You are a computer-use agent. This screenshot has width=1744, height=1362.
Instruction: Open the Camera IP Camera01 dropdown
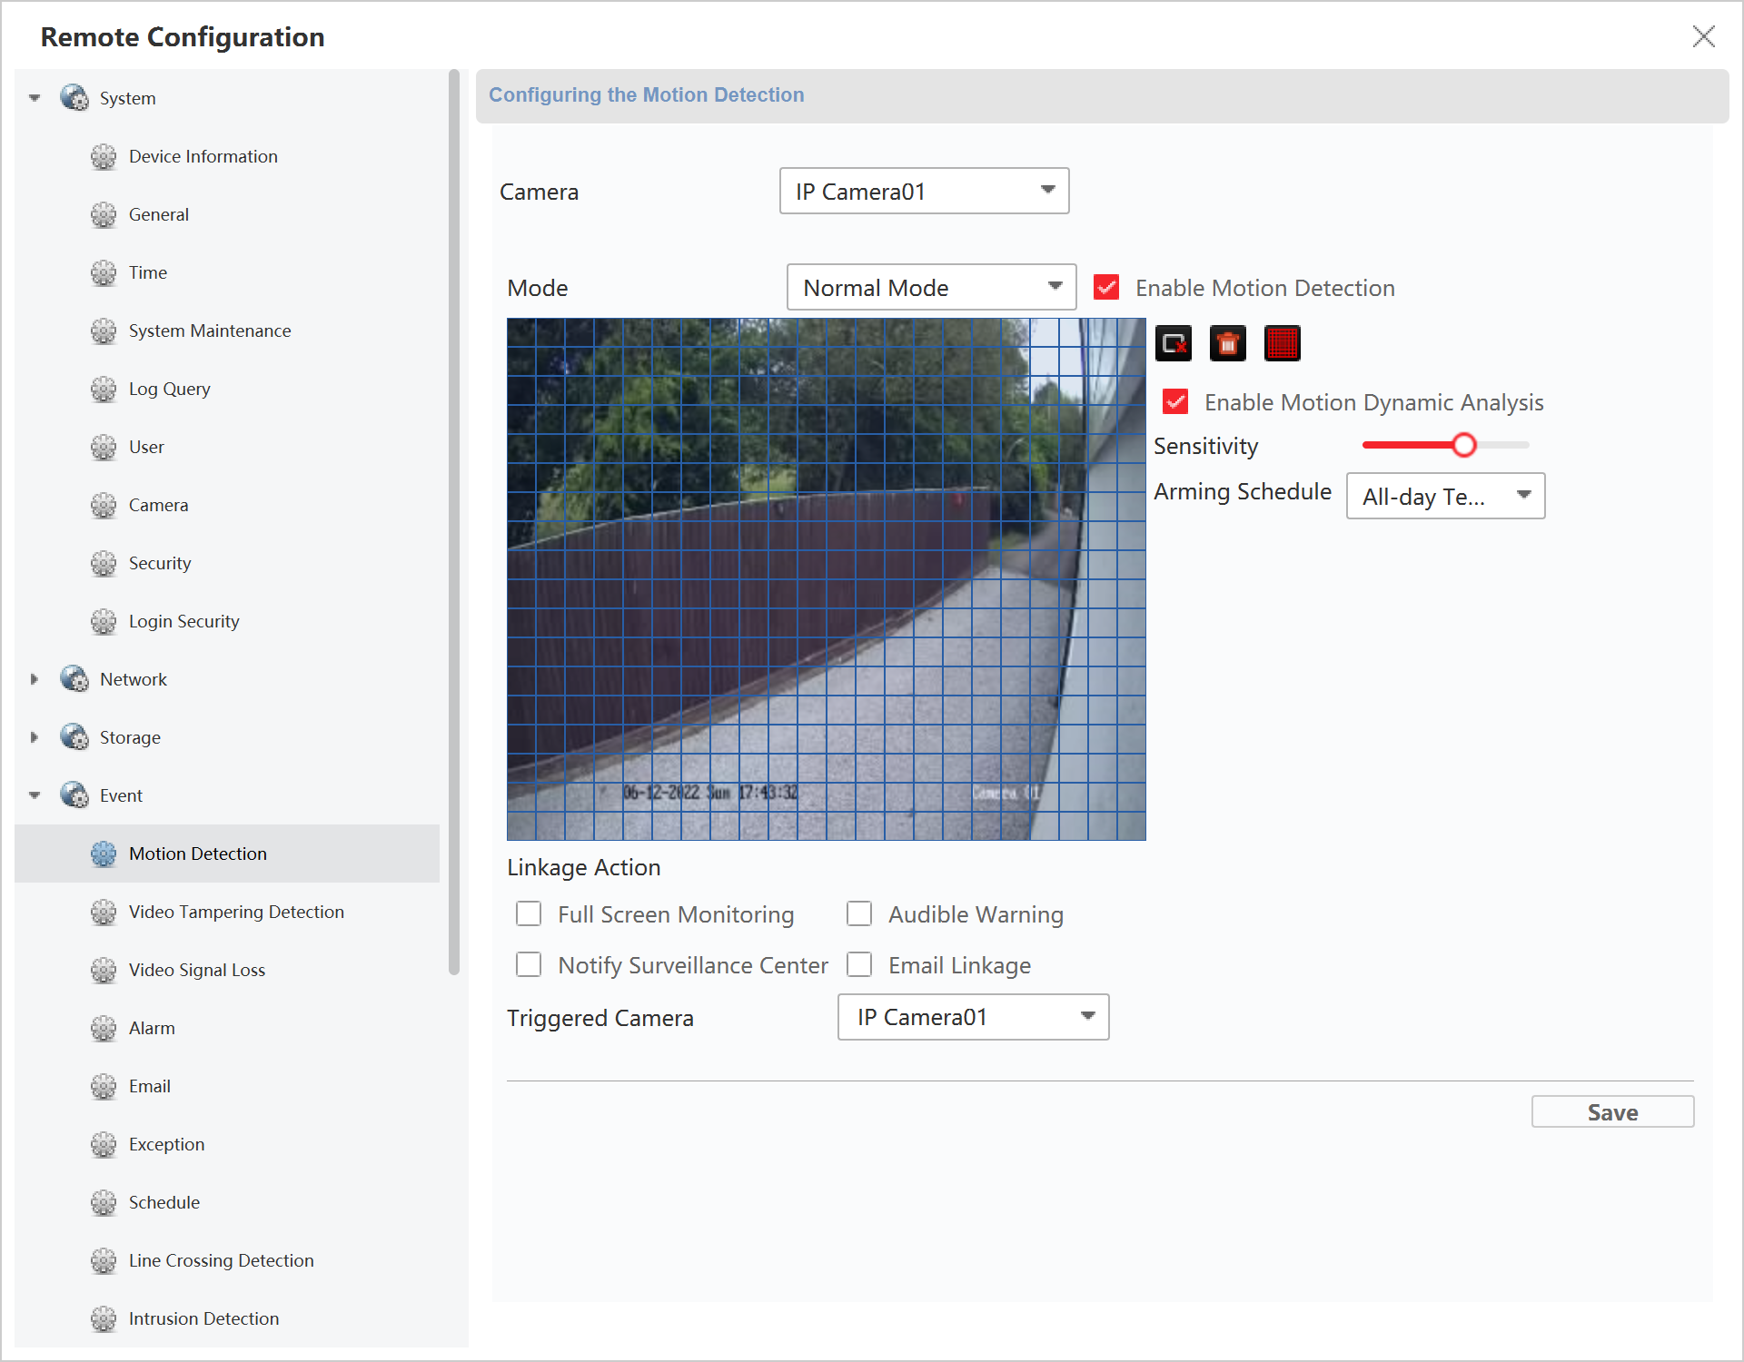point(924,191)
